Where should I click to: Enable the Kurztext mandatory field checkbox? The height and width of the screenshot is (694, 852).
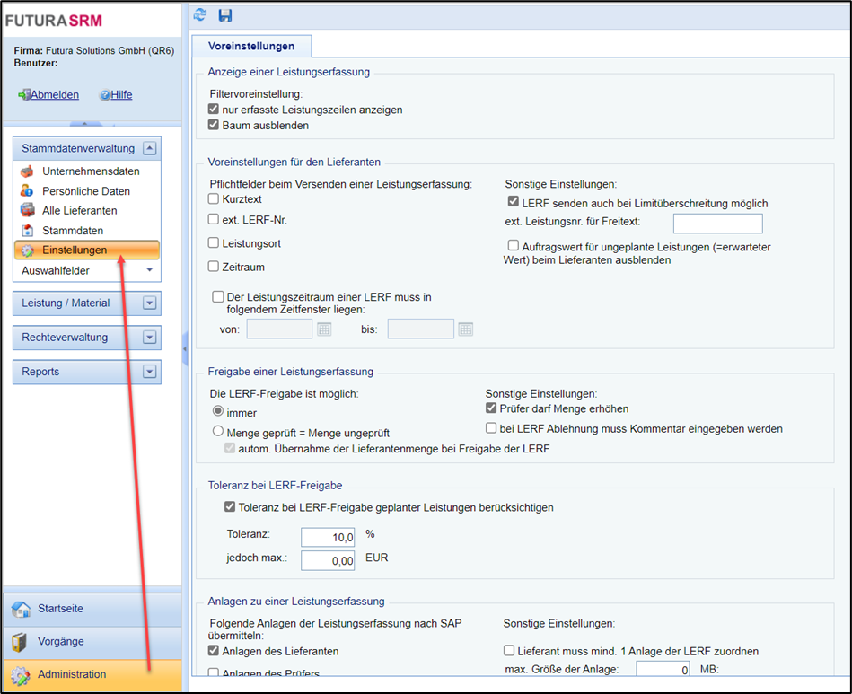point(214,198)
